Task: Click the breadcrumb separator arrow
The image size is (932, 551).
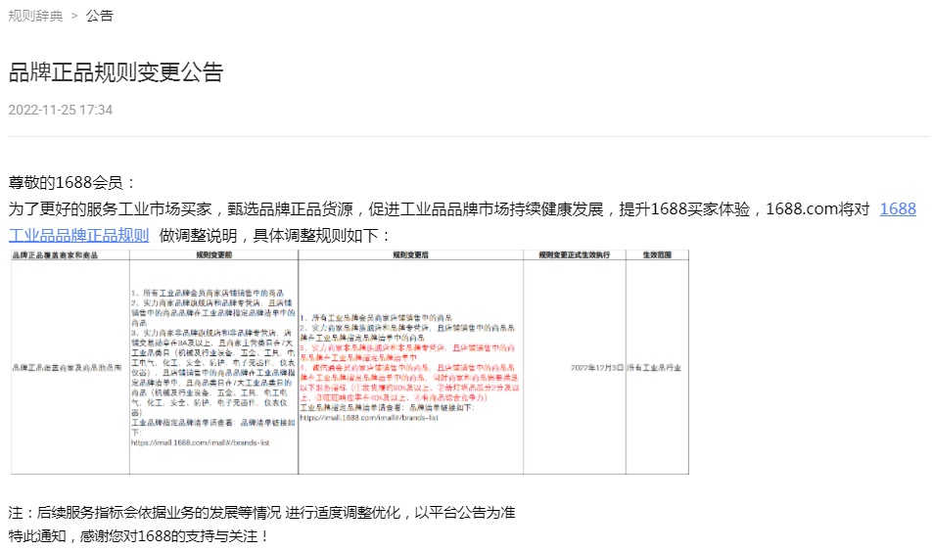Action: pos(73,16)
